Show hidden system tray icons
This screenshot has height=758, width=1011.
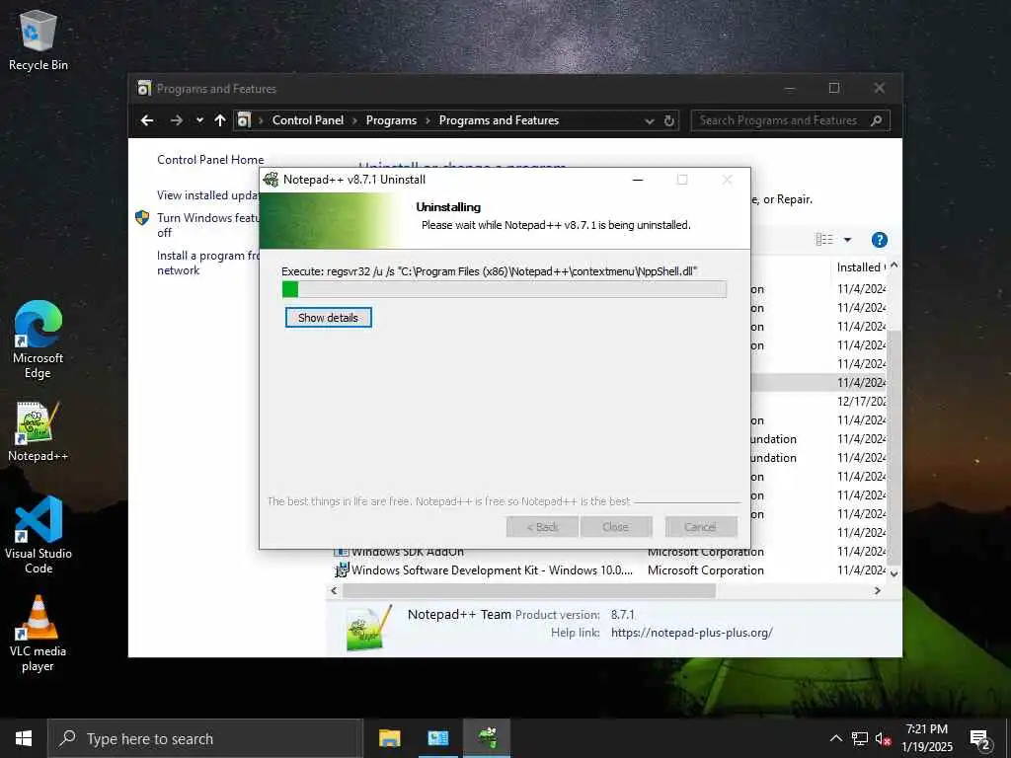pos(835,738)
